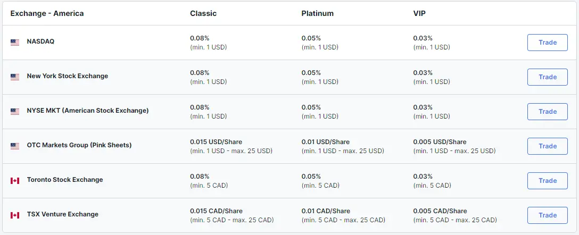
Task: Click Trade for Toronto Stock Exchange
Action: coord(547,181)
